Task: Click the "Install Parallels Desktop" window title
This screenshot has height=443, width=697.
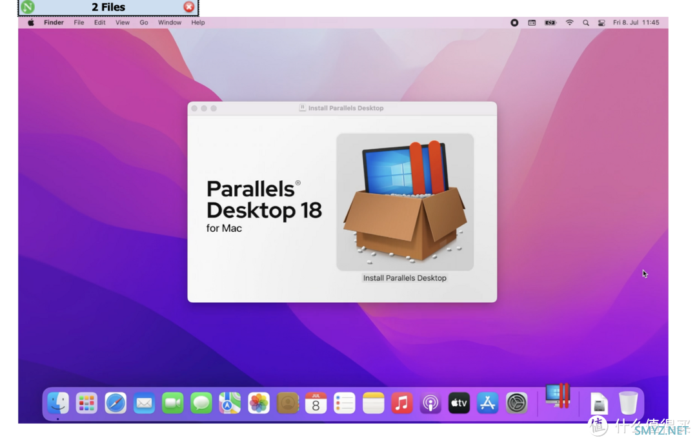Action: (346, 108)
